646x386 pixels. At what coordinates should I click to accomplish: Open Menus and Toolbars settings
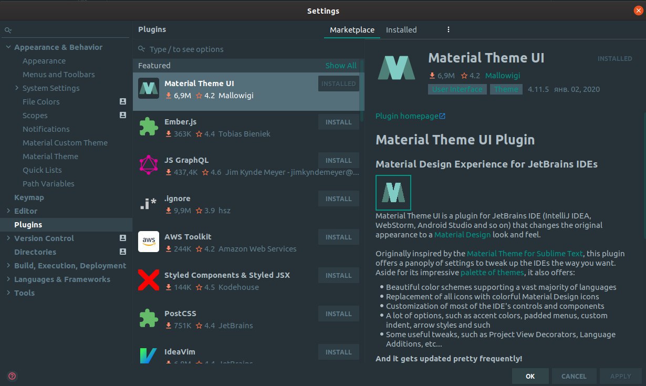pyautogui.click(x=59, y=75)
